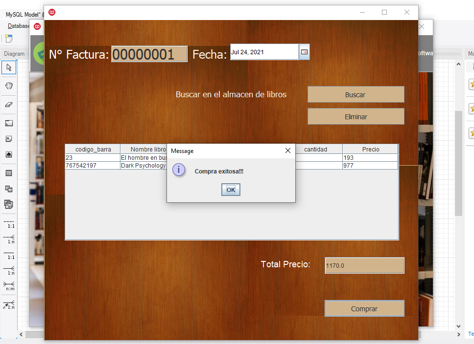Click the Buscar button
This screenshot has height=344, width=474.
(356, 94)
